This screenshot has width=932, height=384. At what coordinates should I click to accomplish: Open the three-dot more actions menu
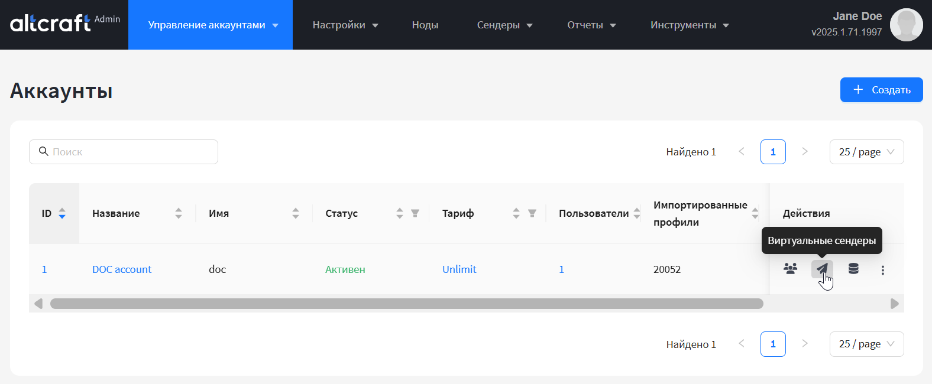click(883, 270)
